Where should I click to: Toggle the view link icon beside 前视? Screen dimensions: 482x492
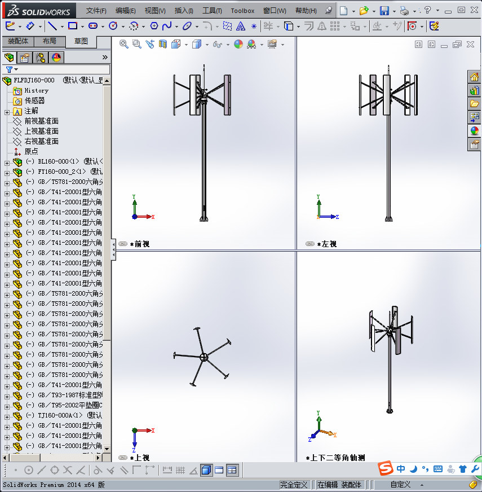click(123, 244)
